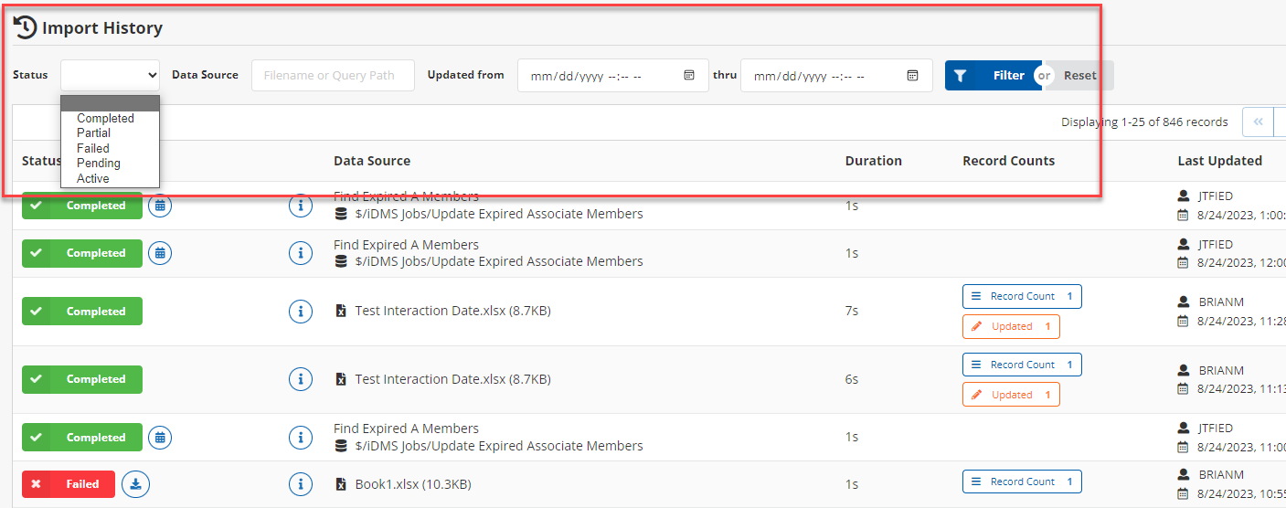This screenshot has width=1286, height=508.
Task: Go to first page with double-chevron button
Action: pos(1258,122)
